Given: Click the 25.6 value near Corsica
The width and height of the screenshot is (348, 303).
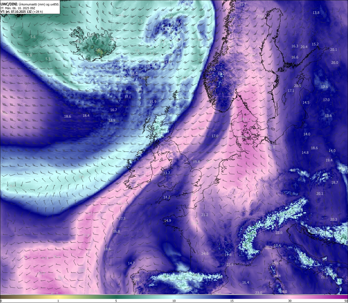Looking at the screenshot, I should (275, 263).
